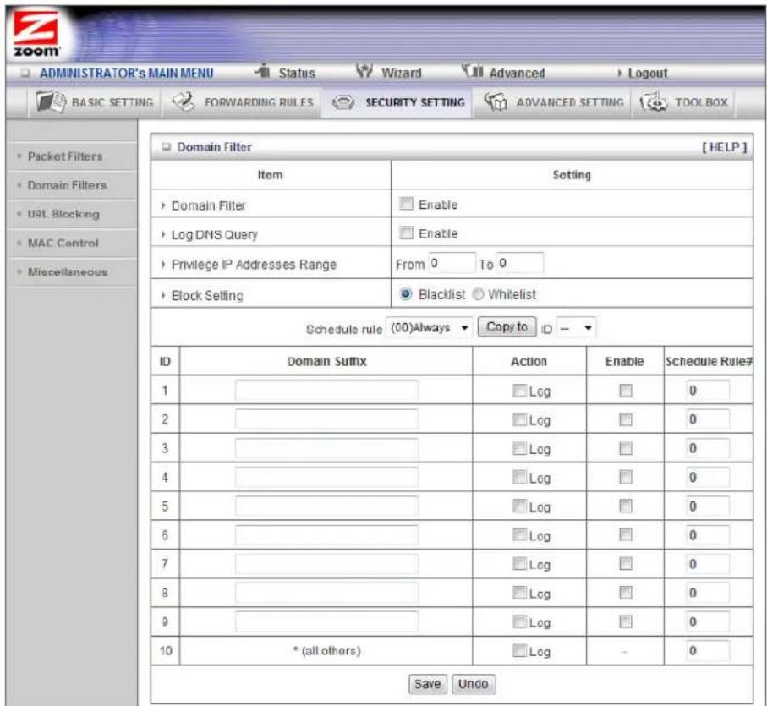This screenshot has width=767, height=706.
Task: Open MAC Control in the sidebar
Action: [63, 243]
